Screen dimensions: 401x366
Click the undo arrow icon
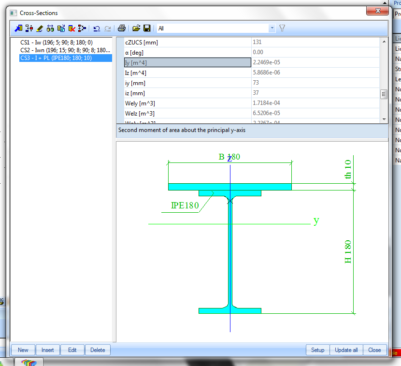[x=97, y=29]
